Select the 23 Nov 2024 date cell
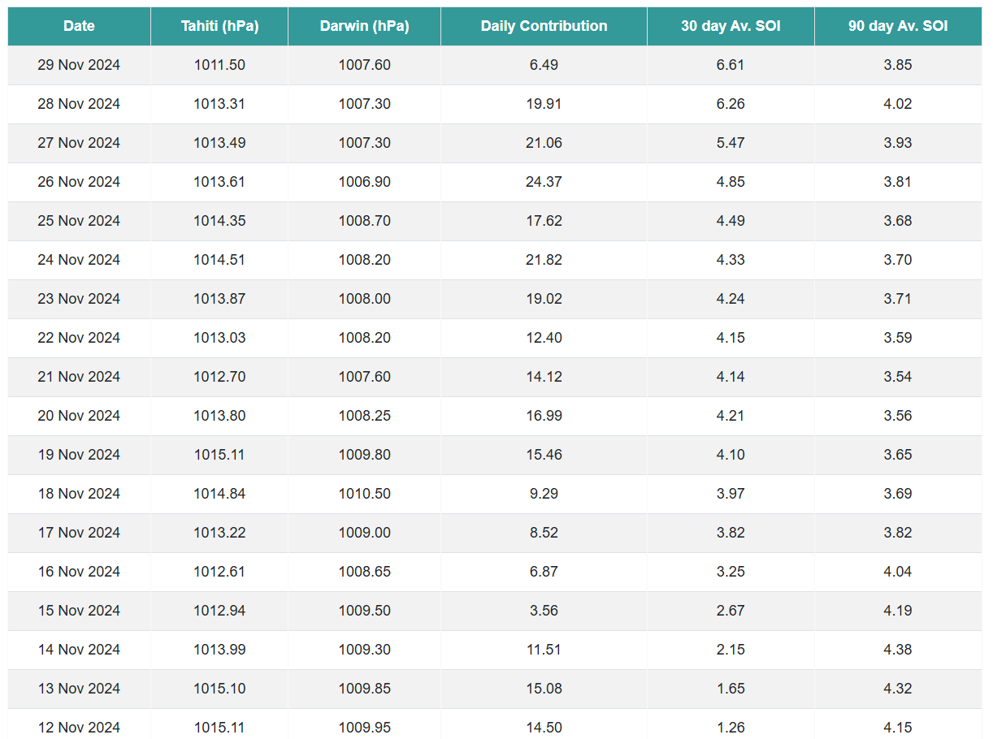993x739 pixels. [79, 299]
